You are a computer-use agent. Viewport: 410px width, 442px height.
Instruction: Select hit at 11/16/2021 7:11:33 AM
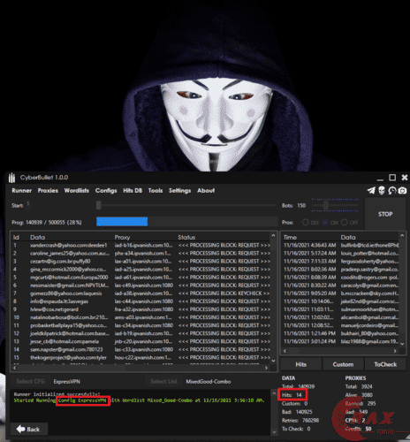point(341,262)
